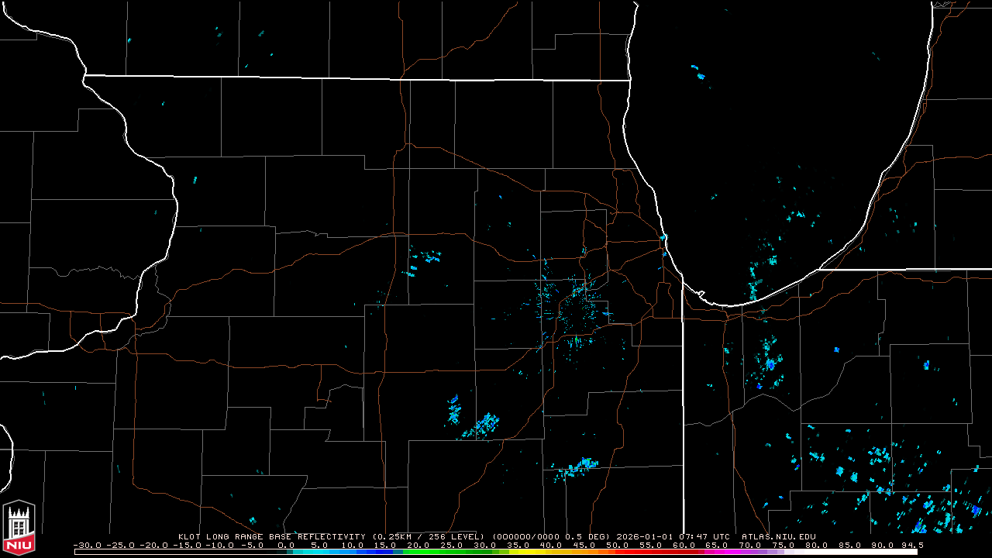Click the 94.5 scale label

pos(912,545)
